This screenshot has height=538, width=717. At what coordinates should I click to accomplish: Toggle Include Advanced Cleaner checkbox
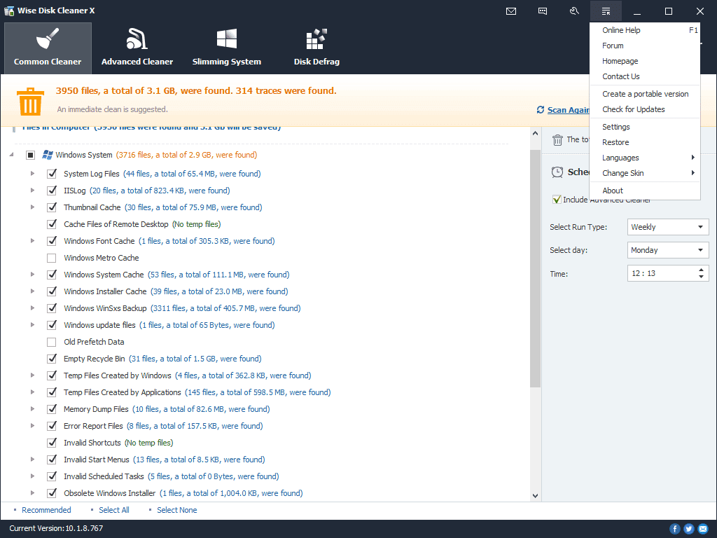[x=557, y=200]
